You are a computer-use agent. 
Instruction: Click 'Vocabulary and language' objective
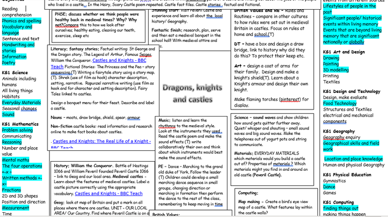click(x=17, y=30)
